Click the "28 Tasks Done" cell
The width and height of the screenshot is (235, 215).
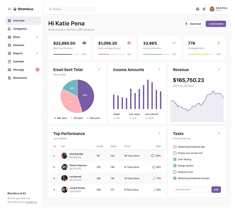[132, 156]
